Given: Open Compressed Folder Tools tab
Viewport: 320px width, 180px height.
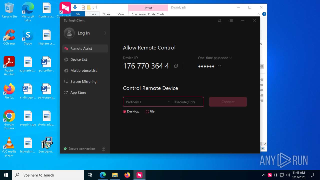Looking at the screenshot, I should point(148,14).
